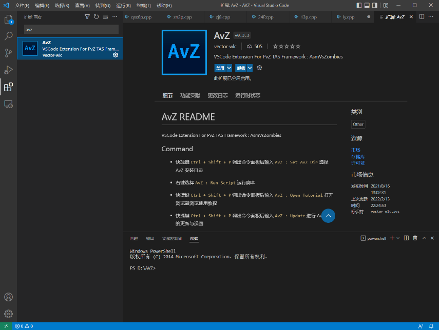Open the 许可证 link

(x=358, y=163)
